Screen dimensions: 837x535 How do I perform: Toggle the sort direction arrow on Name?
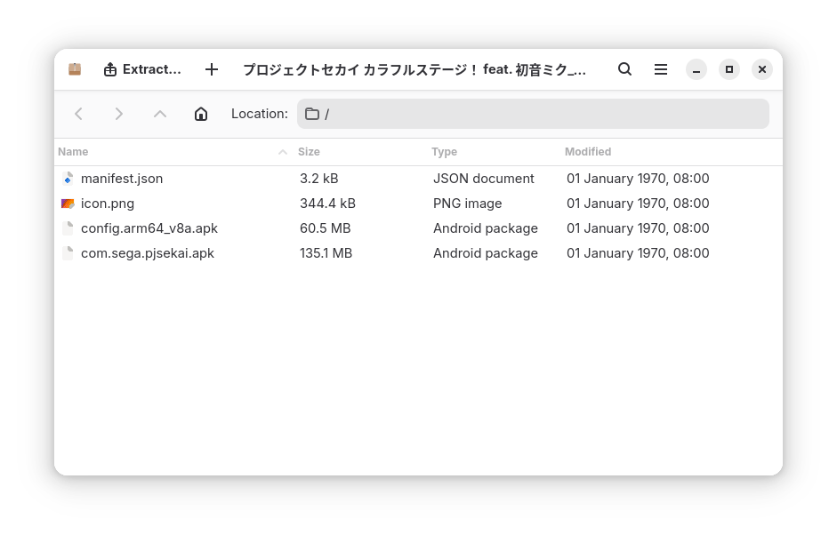coord(283,153)
